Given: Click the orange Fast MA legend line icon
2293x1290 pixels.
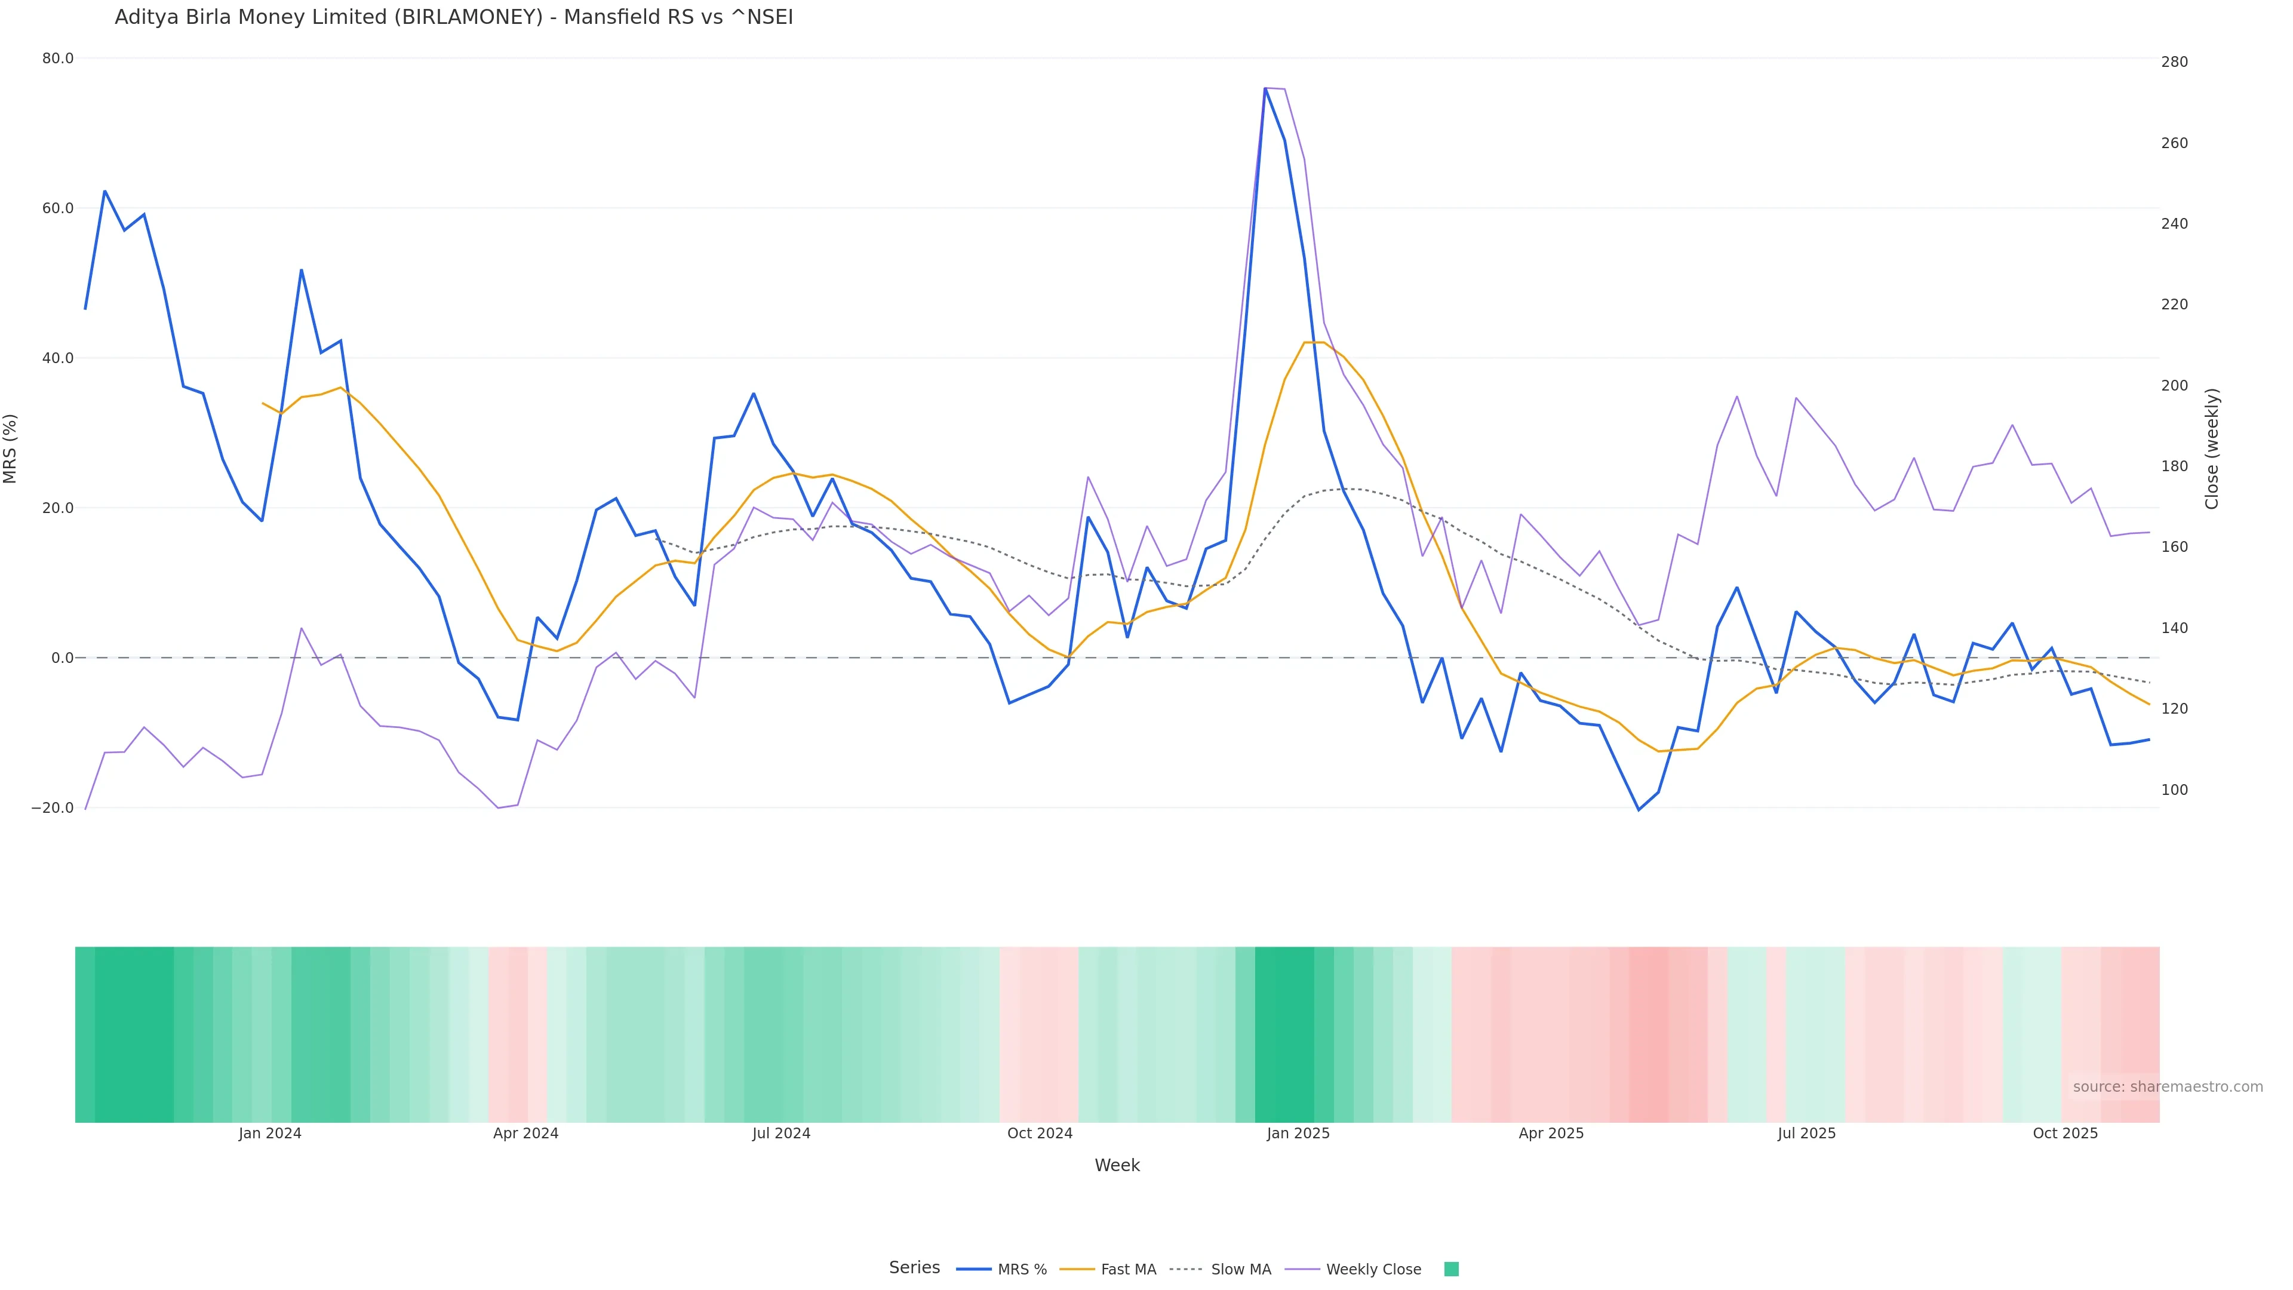Looking at the screenshot, I should (1077, 1270).
